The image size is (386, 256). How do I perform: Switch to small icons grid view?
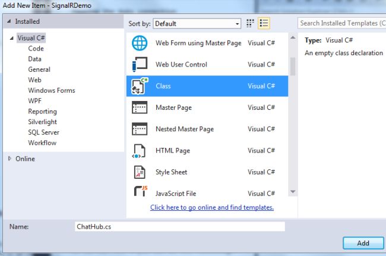(250, 23)
